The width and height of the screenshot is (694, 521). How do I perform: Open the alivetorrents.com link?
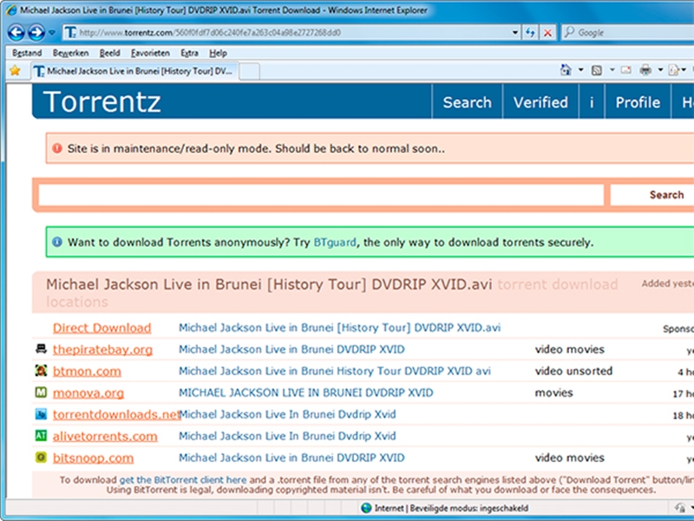(105, 437)
